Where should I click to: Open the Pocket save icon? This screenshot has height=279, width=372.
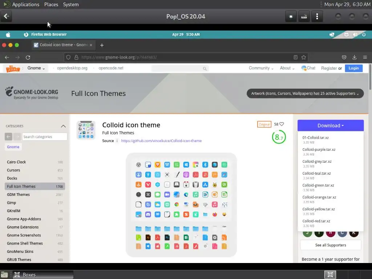click(x=344, y=57)
